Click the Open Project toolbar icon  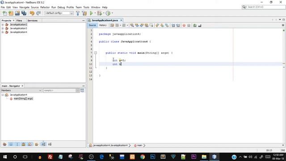point(17,13)
